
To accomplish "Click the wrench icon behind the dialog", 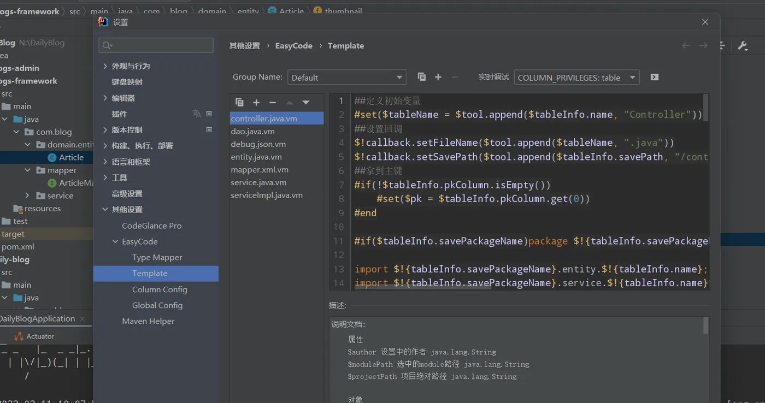I will point(743,46).
